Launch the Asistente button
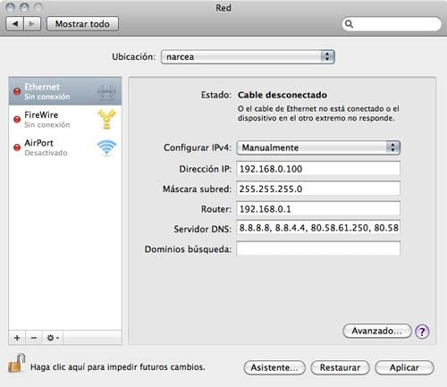 coord(274,367)
